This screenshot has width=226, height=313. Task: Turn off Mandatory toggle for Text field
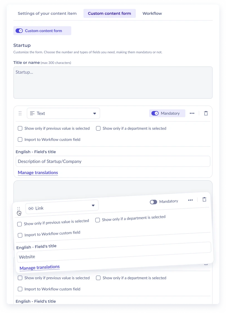(x=155, y=113)
